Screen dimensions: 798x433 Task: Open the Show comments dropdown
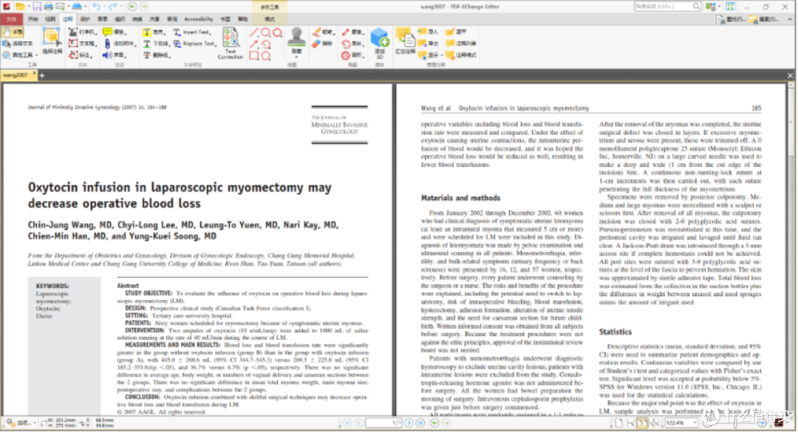coord(430,55)
